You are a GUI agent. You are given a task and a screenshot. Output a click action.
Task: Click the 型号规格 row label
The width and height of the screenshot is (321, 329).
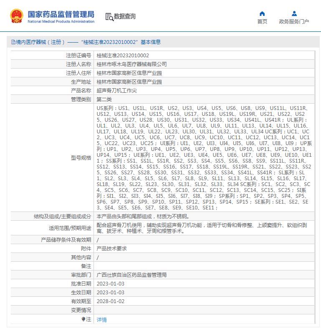point(81,158)
